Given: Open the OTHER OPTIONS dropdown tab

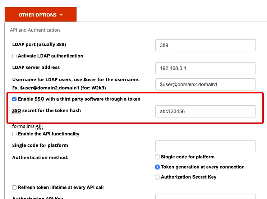Looking at the screenshot, I should click(37, 15).
